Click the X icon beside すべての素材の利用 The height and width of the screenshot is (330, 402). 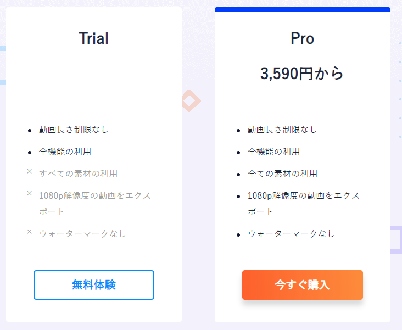(30, 171)
